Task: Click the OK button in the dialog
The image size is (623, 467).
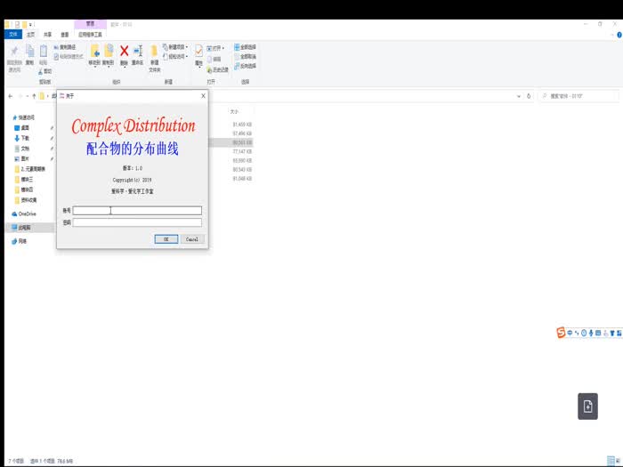Action: [166, 239]
